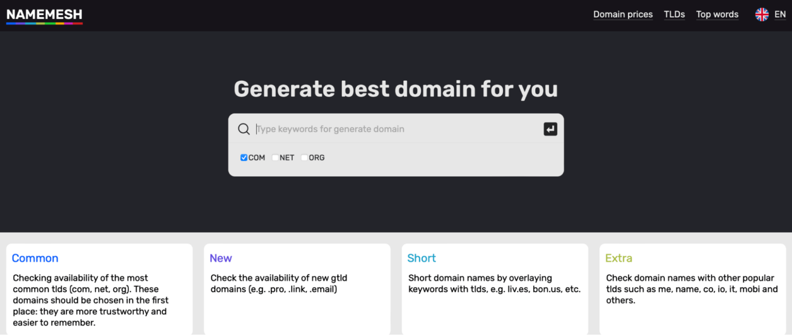Image resolution: width=792 pixels, height=335 pixels.
Task: Enable the NET checkbox
Action: pos(275,158)
